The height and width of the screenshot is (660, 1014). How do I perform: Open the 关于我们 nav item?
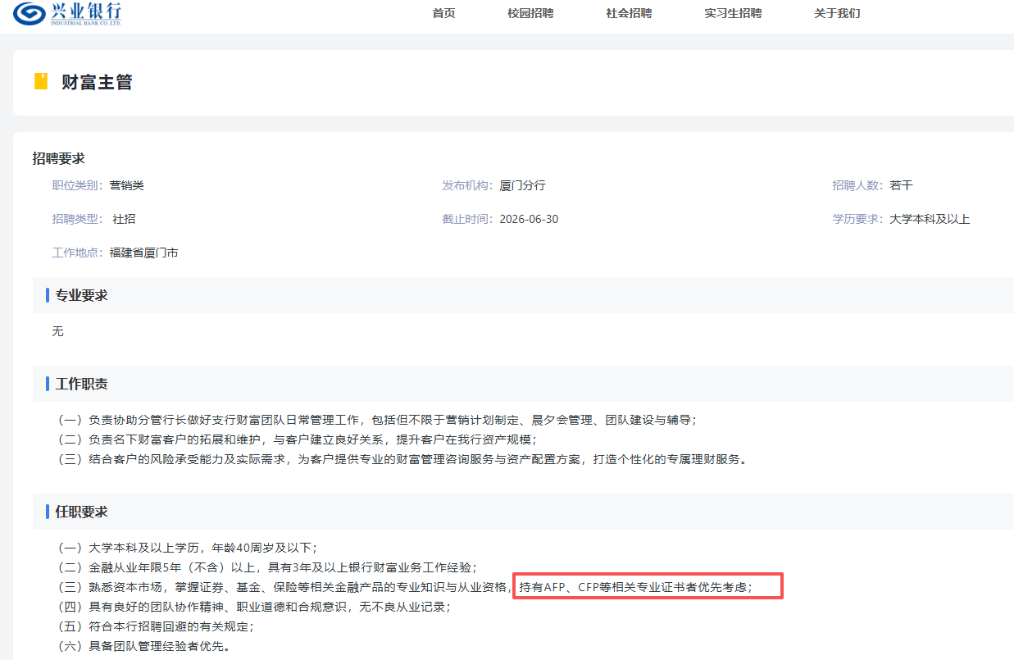point(837,13)
